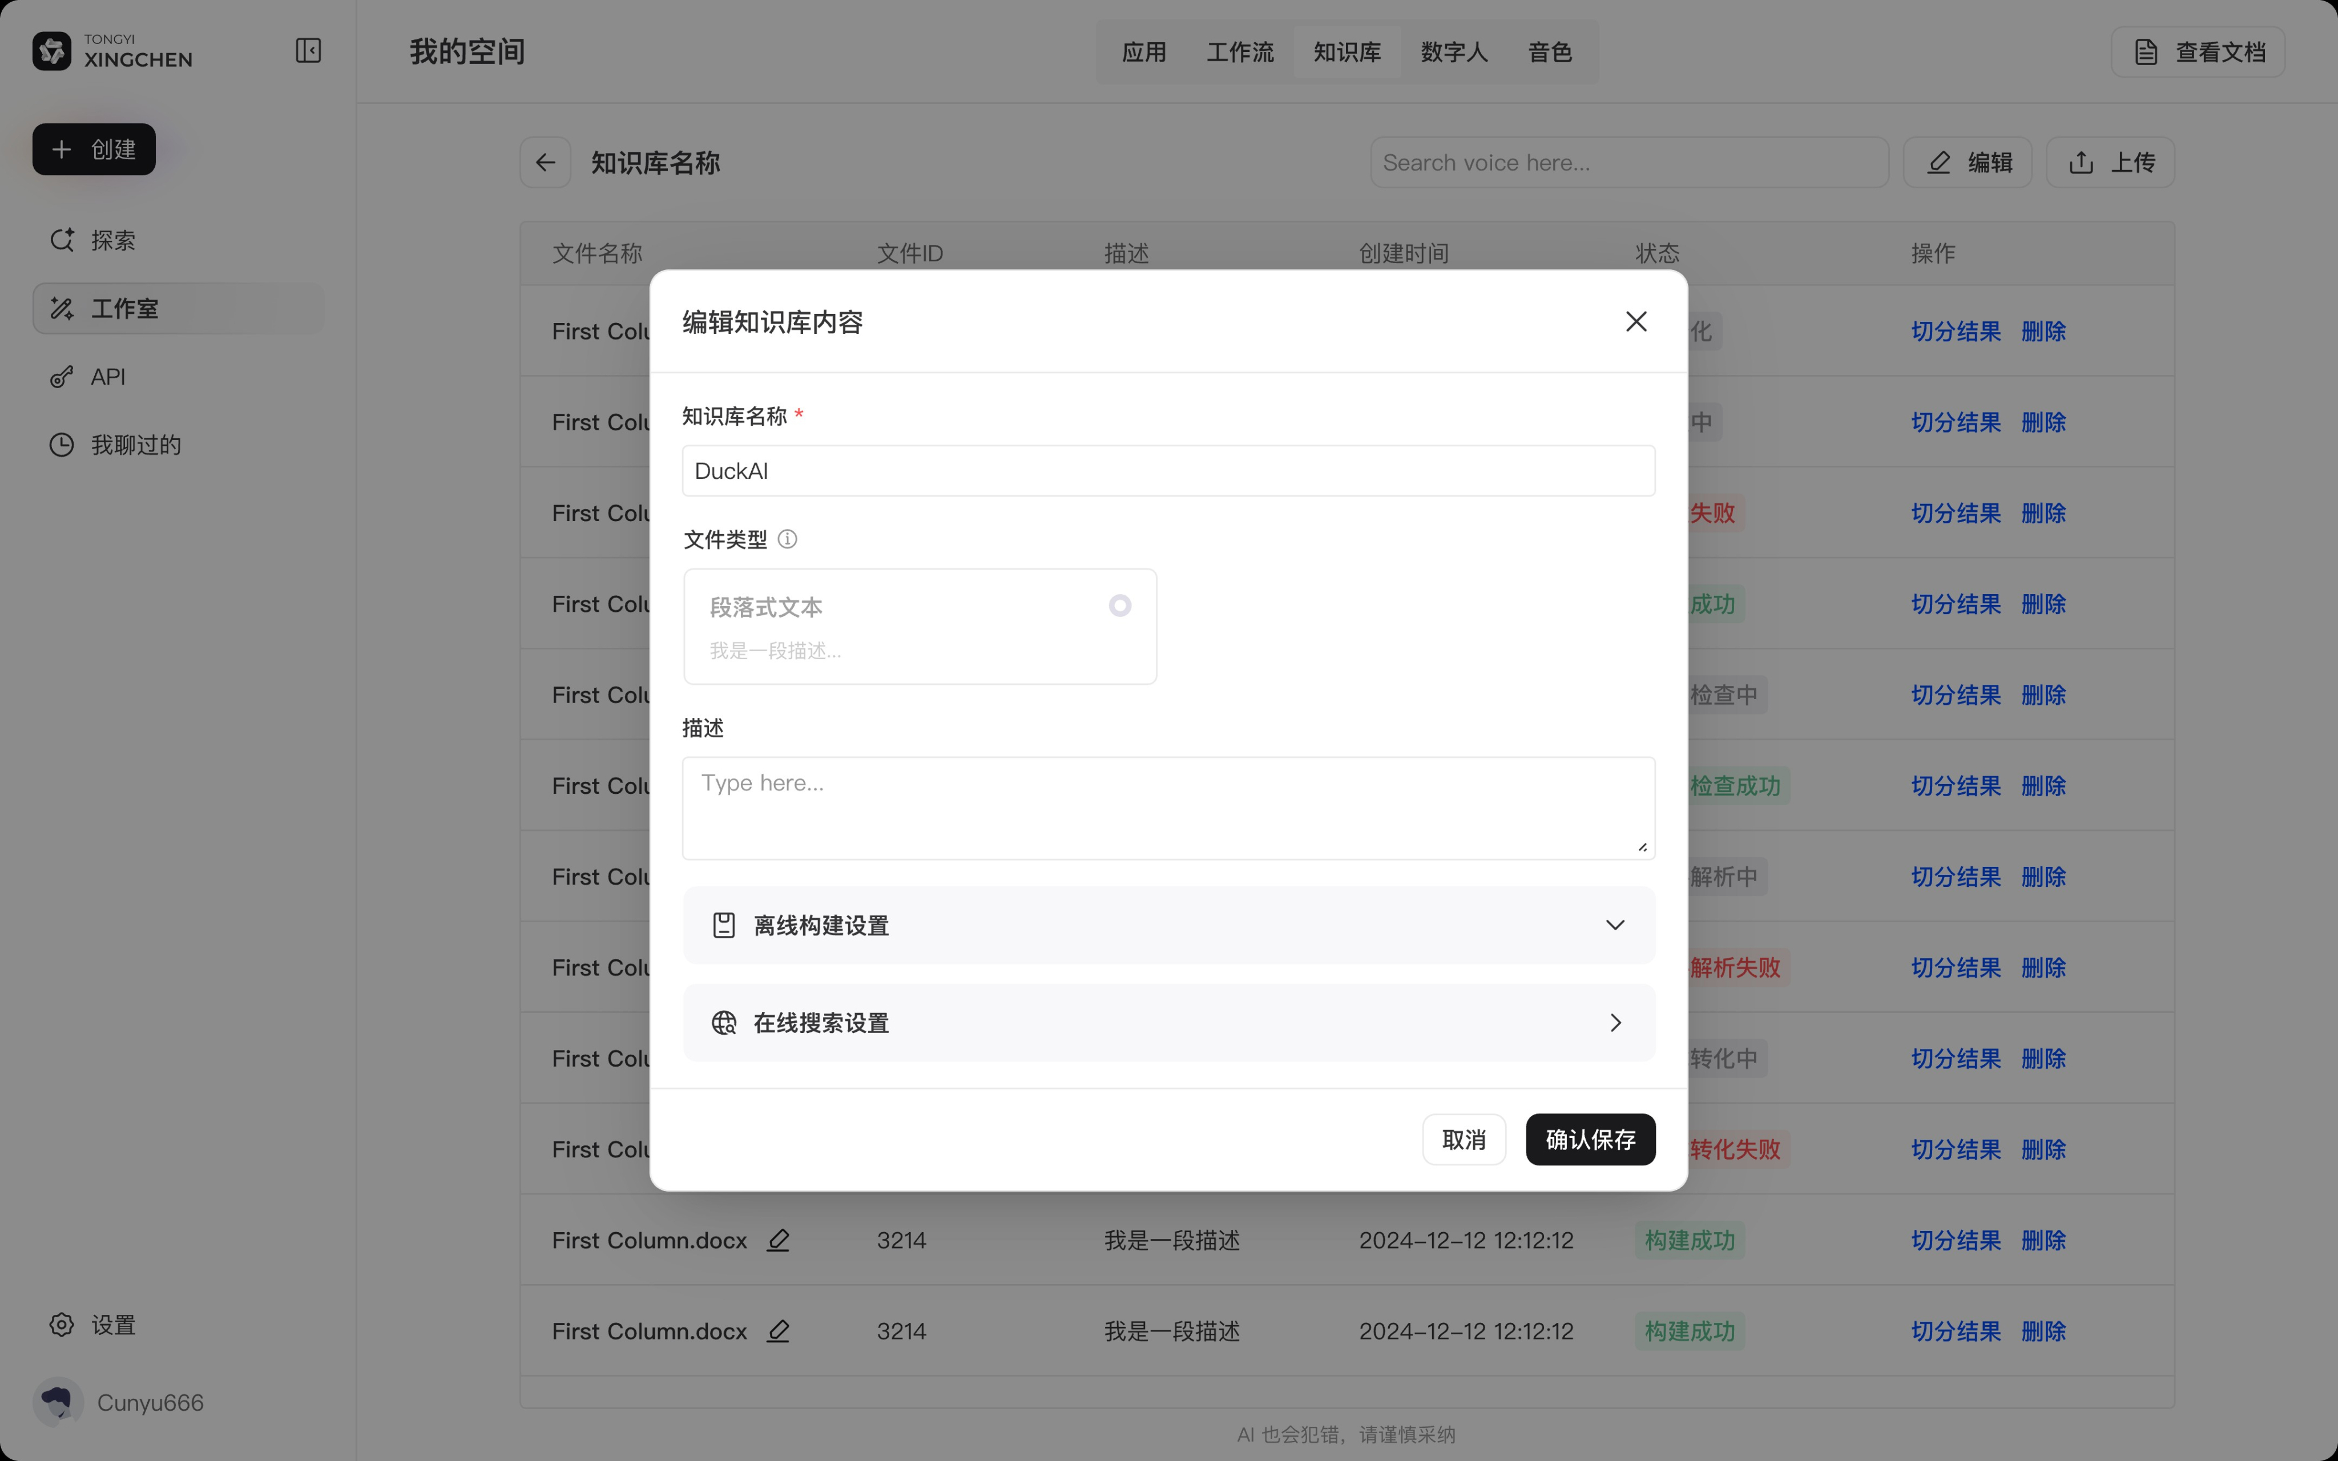Expand the 在线搜索设置 section arrow
Image resolution: width=2338 pixels, height=1461 pixels.
1614,1022
